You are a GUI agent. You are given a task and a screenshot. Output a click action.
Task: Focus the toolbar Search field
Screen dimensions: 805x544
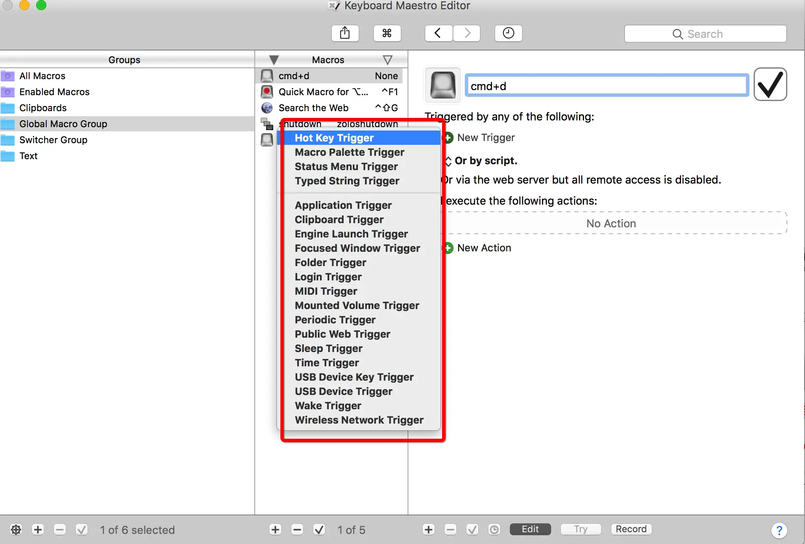(x=705, y=34)
